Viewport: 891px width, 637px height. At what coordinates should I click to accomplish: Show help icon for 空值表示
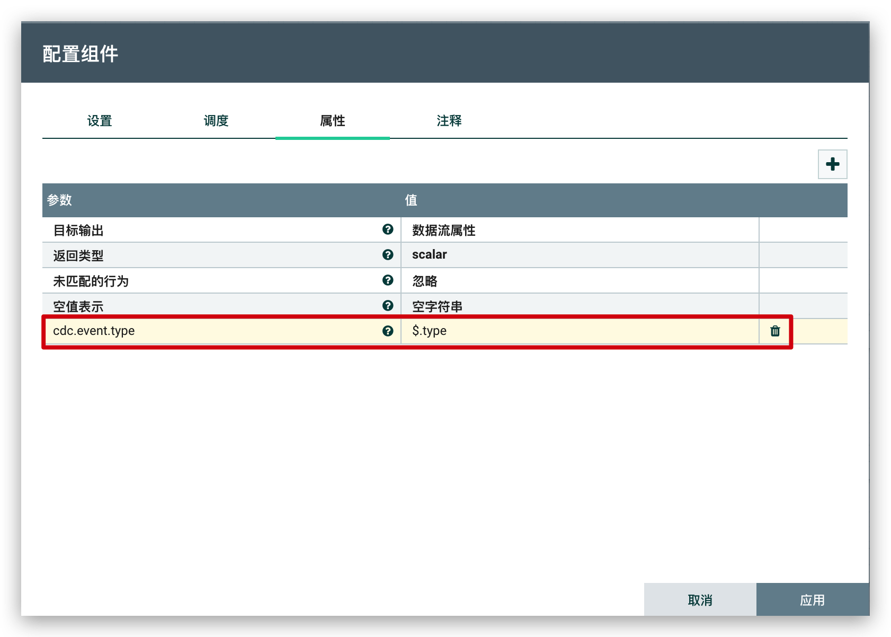(388, 306)
